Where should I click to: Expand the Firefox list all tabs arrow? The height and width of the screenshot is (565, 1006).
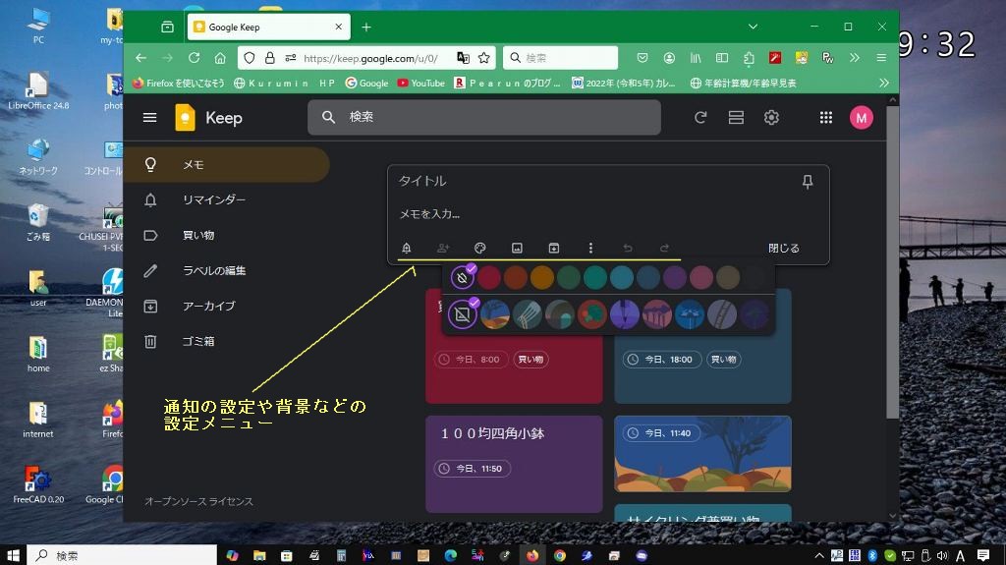tap(754, 27)
